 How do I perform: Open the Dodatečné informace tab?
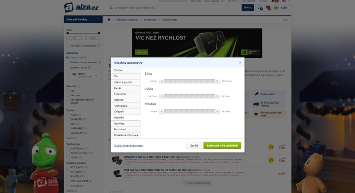point(126,135)
